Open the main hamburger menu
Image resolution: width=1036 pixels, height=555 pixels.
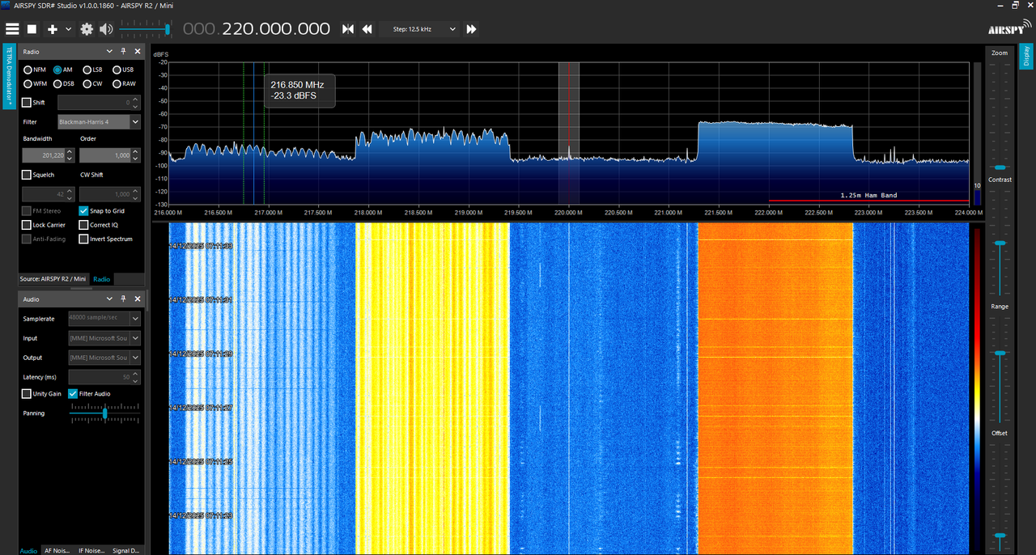click(x=11, y=29)
